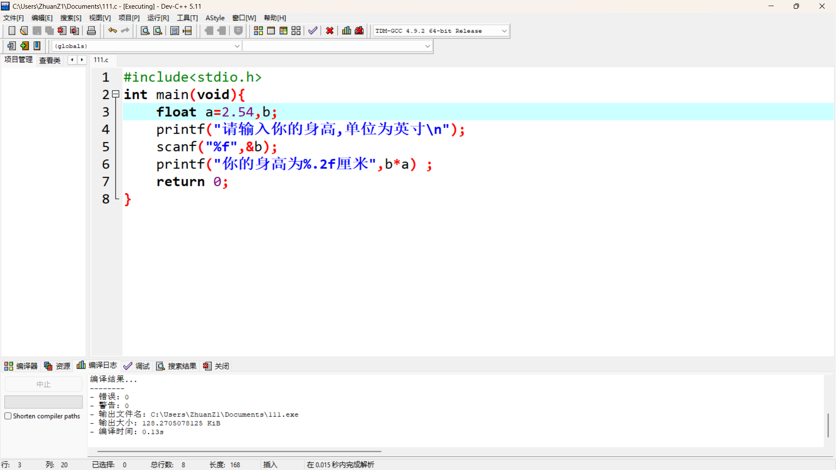Viewport: 836px width, 470px height.
Task: Click the Undo arrow icon
Action: click(112, 30)
